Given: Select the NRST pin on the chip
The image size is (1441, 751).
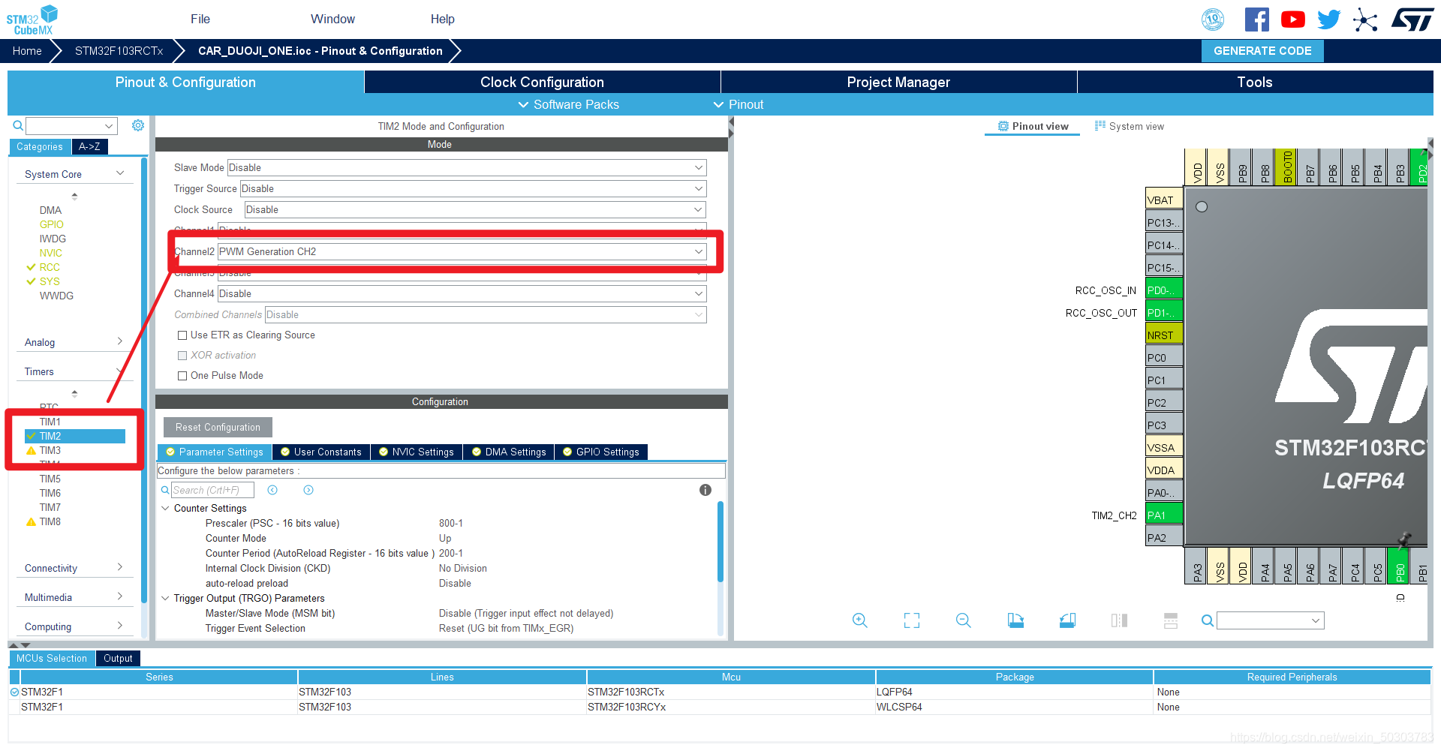Looking at the screenshot, I should click(x=1164, y=335).
